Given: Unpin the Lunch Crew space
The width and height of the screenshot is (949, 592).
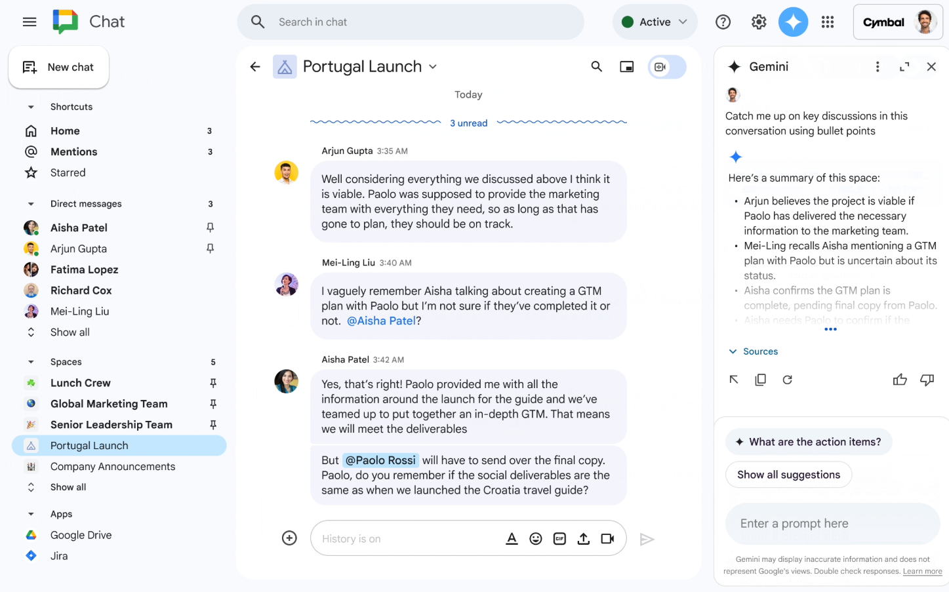Looking at the screenshot, I should pyautogui.click(x=213, y=383).
